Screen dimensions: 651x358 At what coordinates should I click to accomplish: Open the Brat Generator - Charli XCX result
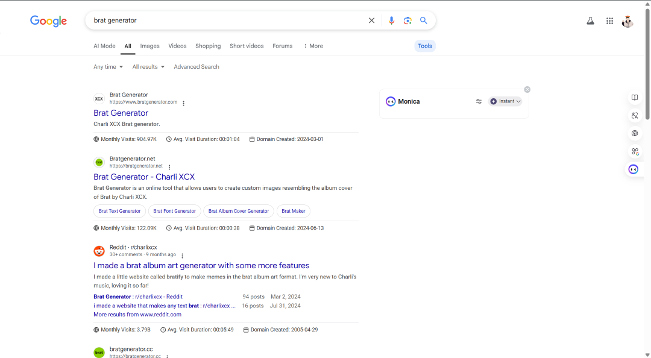(144, 177)
